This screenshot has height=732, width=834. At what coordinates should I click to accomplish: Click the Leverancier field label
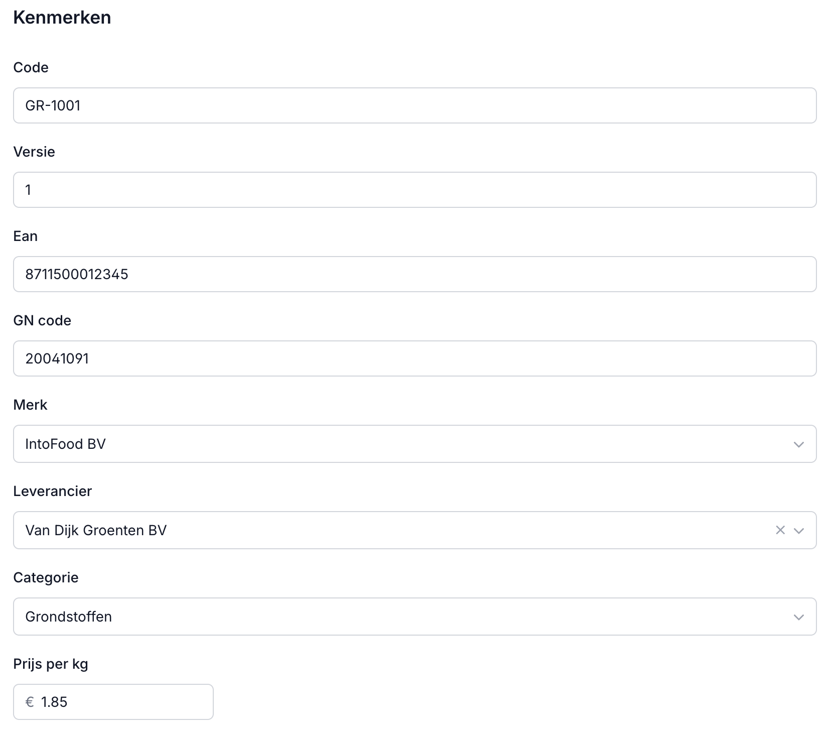coord(52,491)
